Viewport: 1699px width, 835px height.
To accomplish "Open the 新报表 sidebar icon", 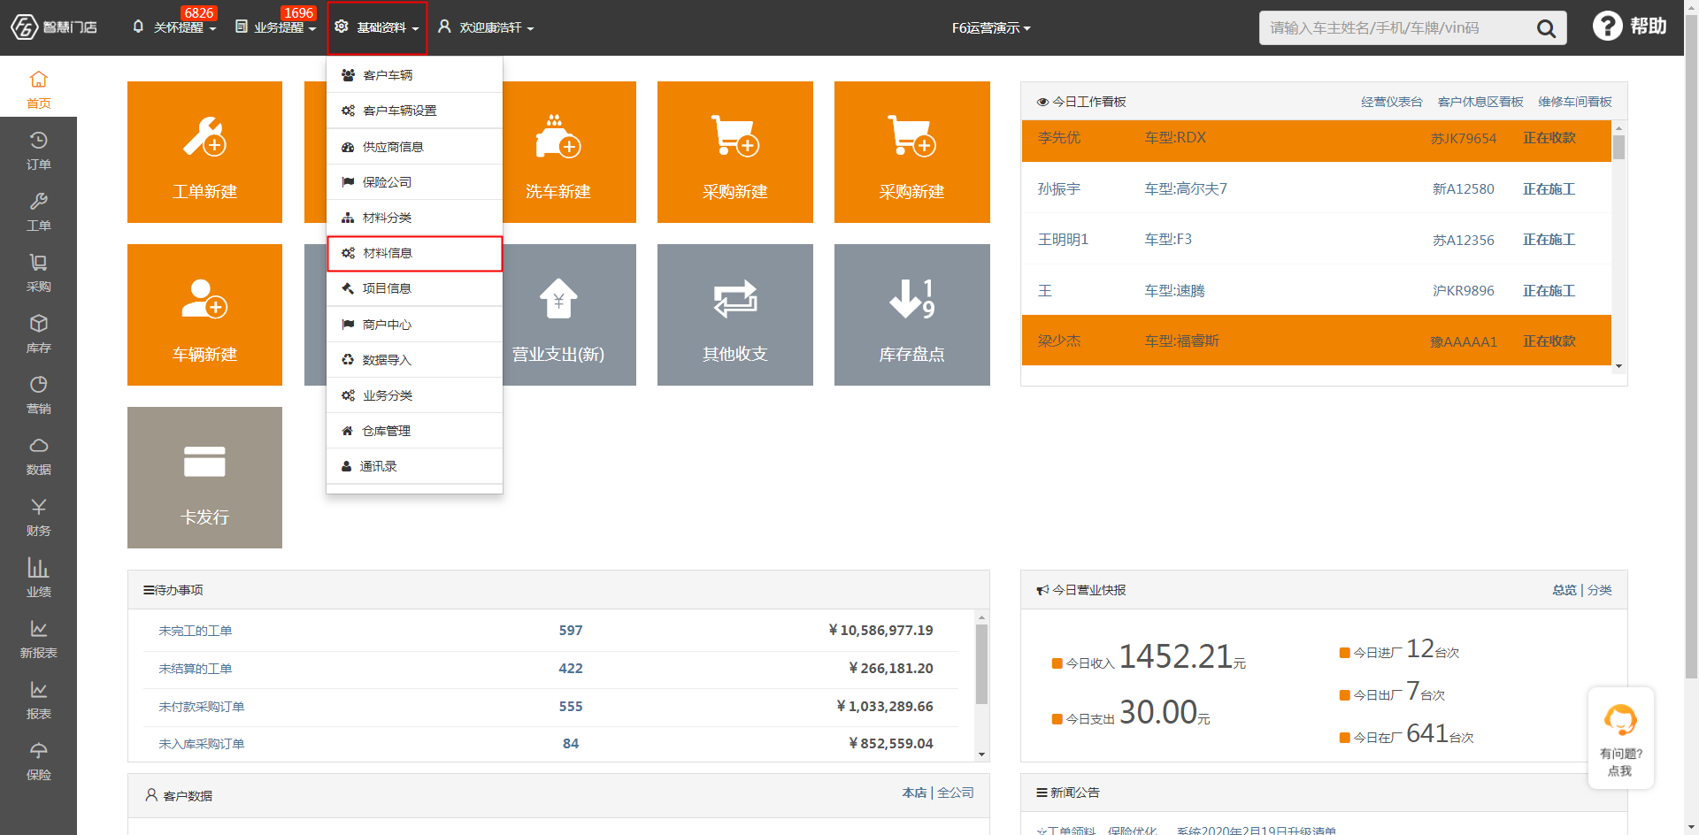I will [38, 639].
